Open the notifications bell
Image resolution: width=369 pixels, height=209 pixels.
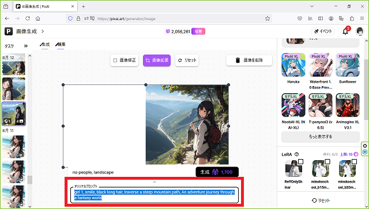click(345, 32)
